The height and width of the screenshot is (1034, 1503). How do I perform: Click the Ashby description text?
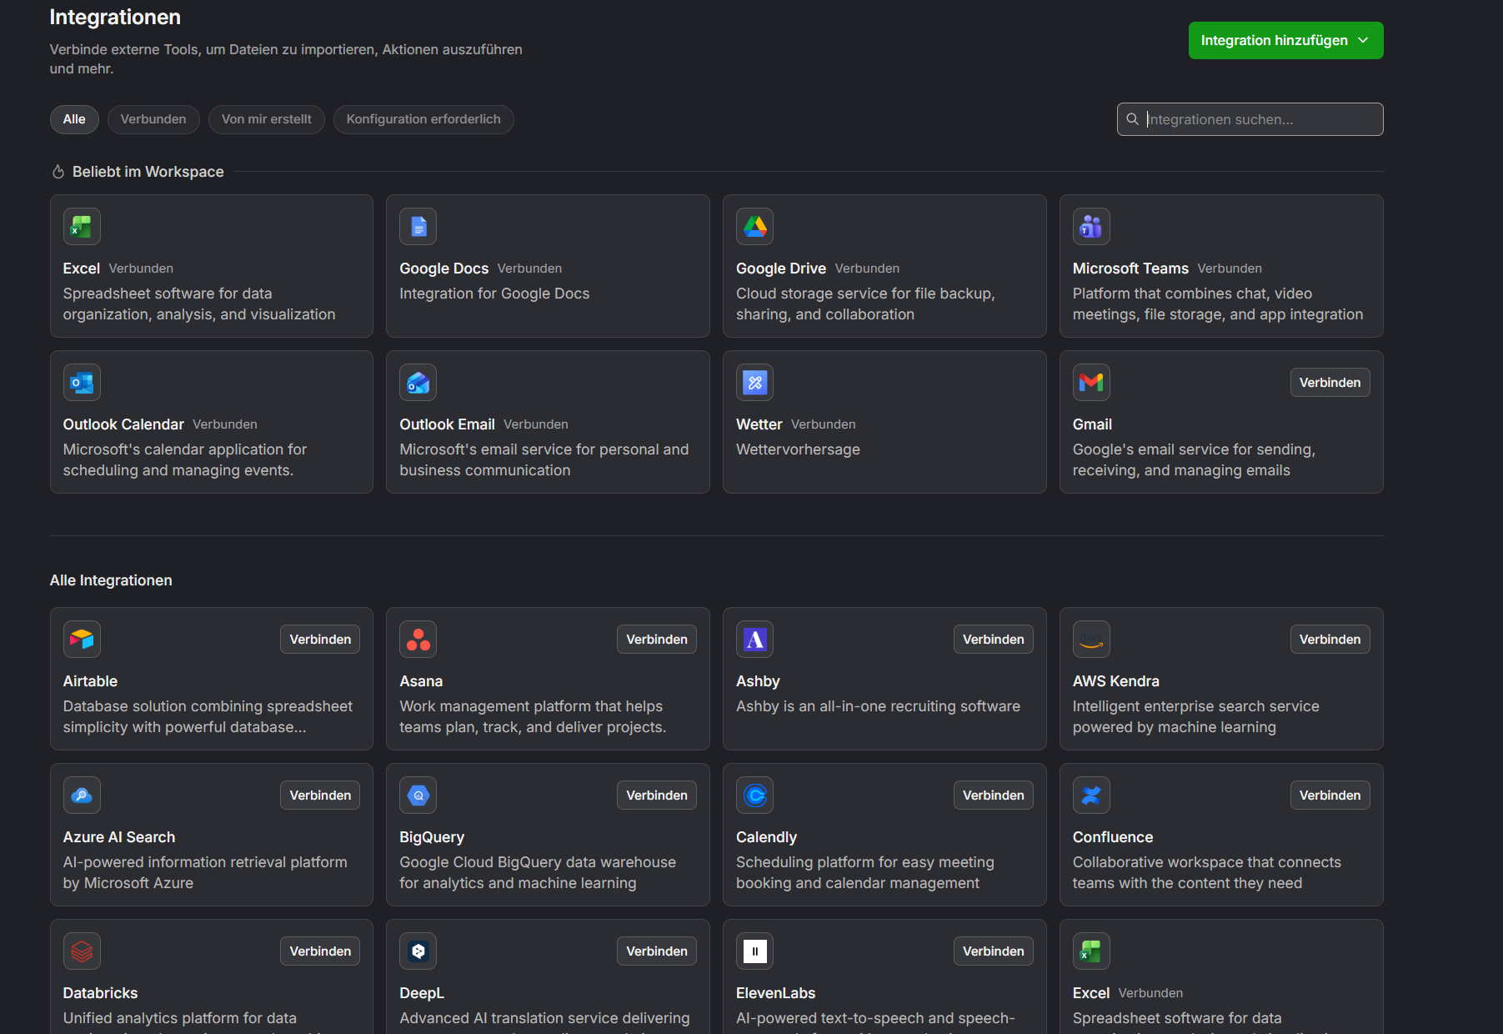[x=878, y=706]
